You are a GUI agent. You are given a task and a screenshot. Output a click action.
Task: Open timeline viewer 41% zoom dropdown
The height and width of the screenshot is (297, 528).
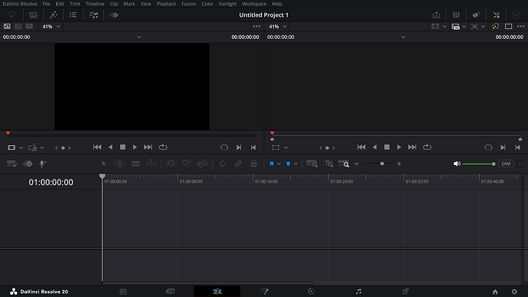(278, 26)
